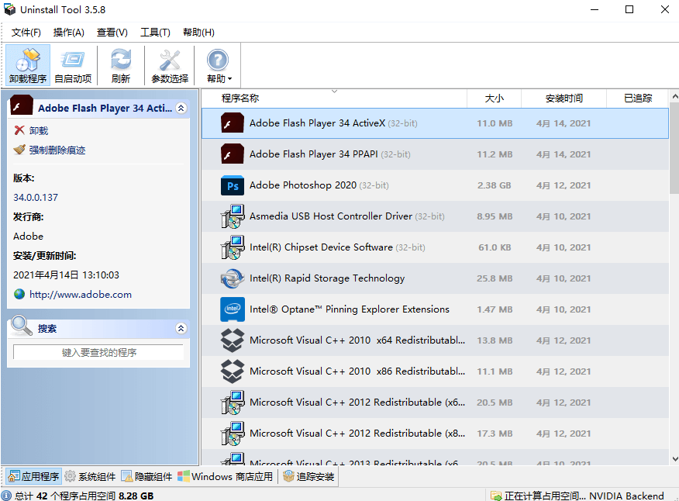Open the http://www.adobe.com link
Viewport: 679px width, 501px height.
[80, 295]
